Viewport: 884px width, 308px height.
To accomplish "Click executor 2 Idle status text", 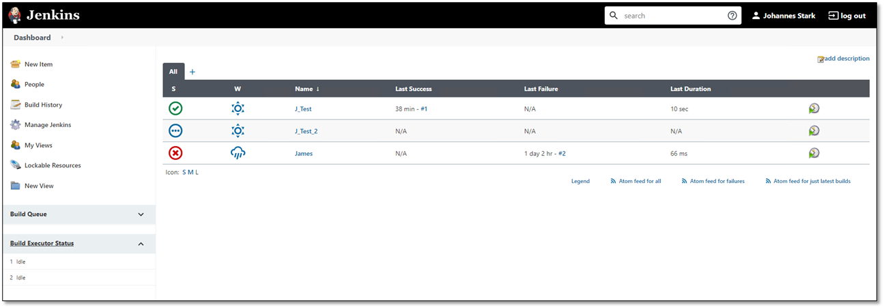I will 21,278.
